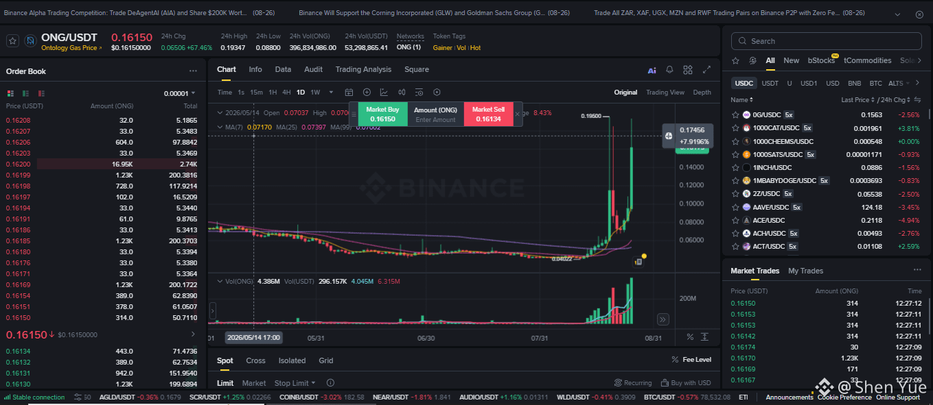The height and width of the screenshot is (405, 933).
Task: Toggle auto-fit price scale icon
Action: [x=705, y=337]
